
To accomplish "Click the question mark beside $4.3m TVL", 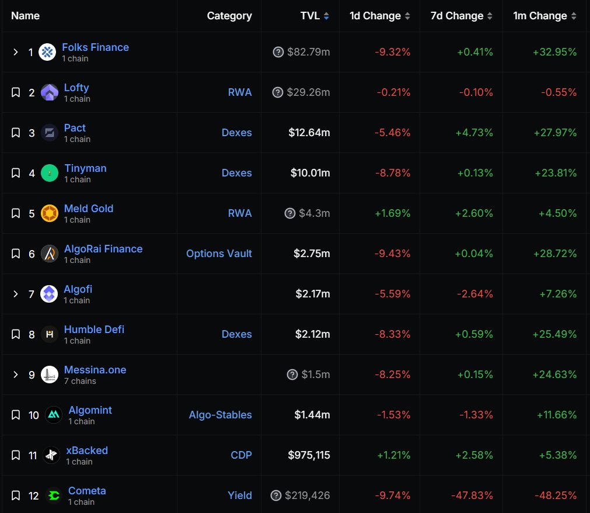I will (289, 213).
